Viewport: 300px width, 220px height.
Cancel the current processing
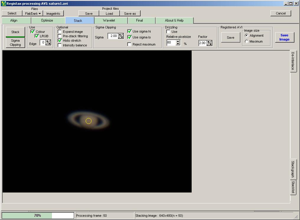pyautogui.click(x=281, y=13)
